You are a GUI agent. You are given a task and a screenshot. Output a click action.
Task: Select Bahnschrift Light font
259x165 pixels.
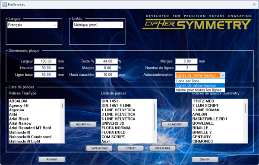pyautogui.click(x=35, y=141)
